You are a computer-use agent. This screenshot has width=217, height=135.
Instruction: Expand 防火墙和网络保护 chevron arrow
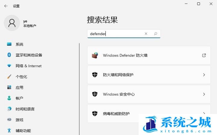[204, 75]
